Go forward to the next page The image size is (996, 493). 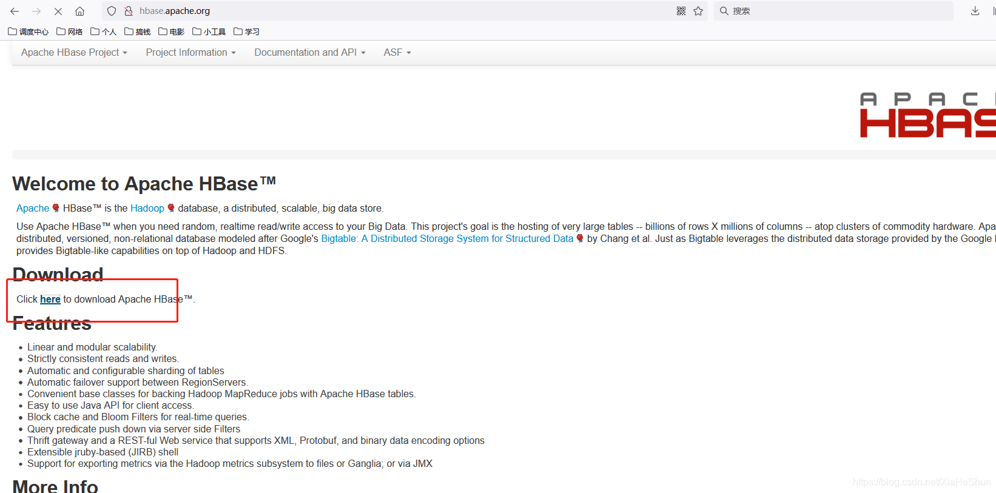coord(36,11)
